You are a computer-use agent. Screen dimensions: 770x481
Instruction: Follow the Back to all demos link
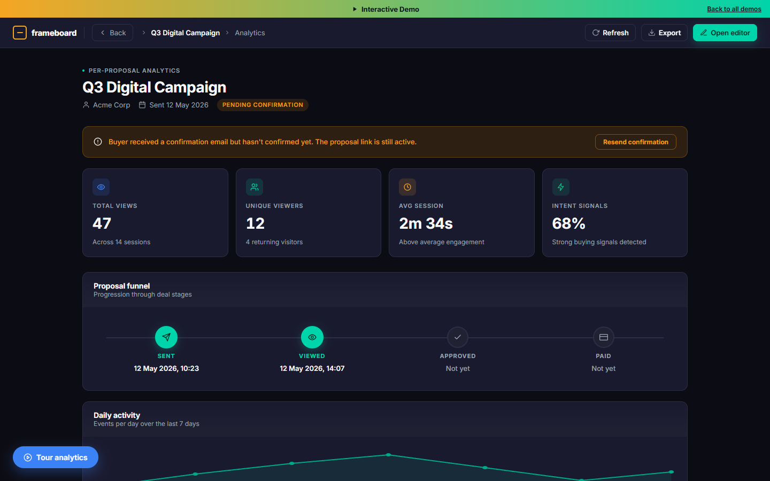(x=734, y=9)
